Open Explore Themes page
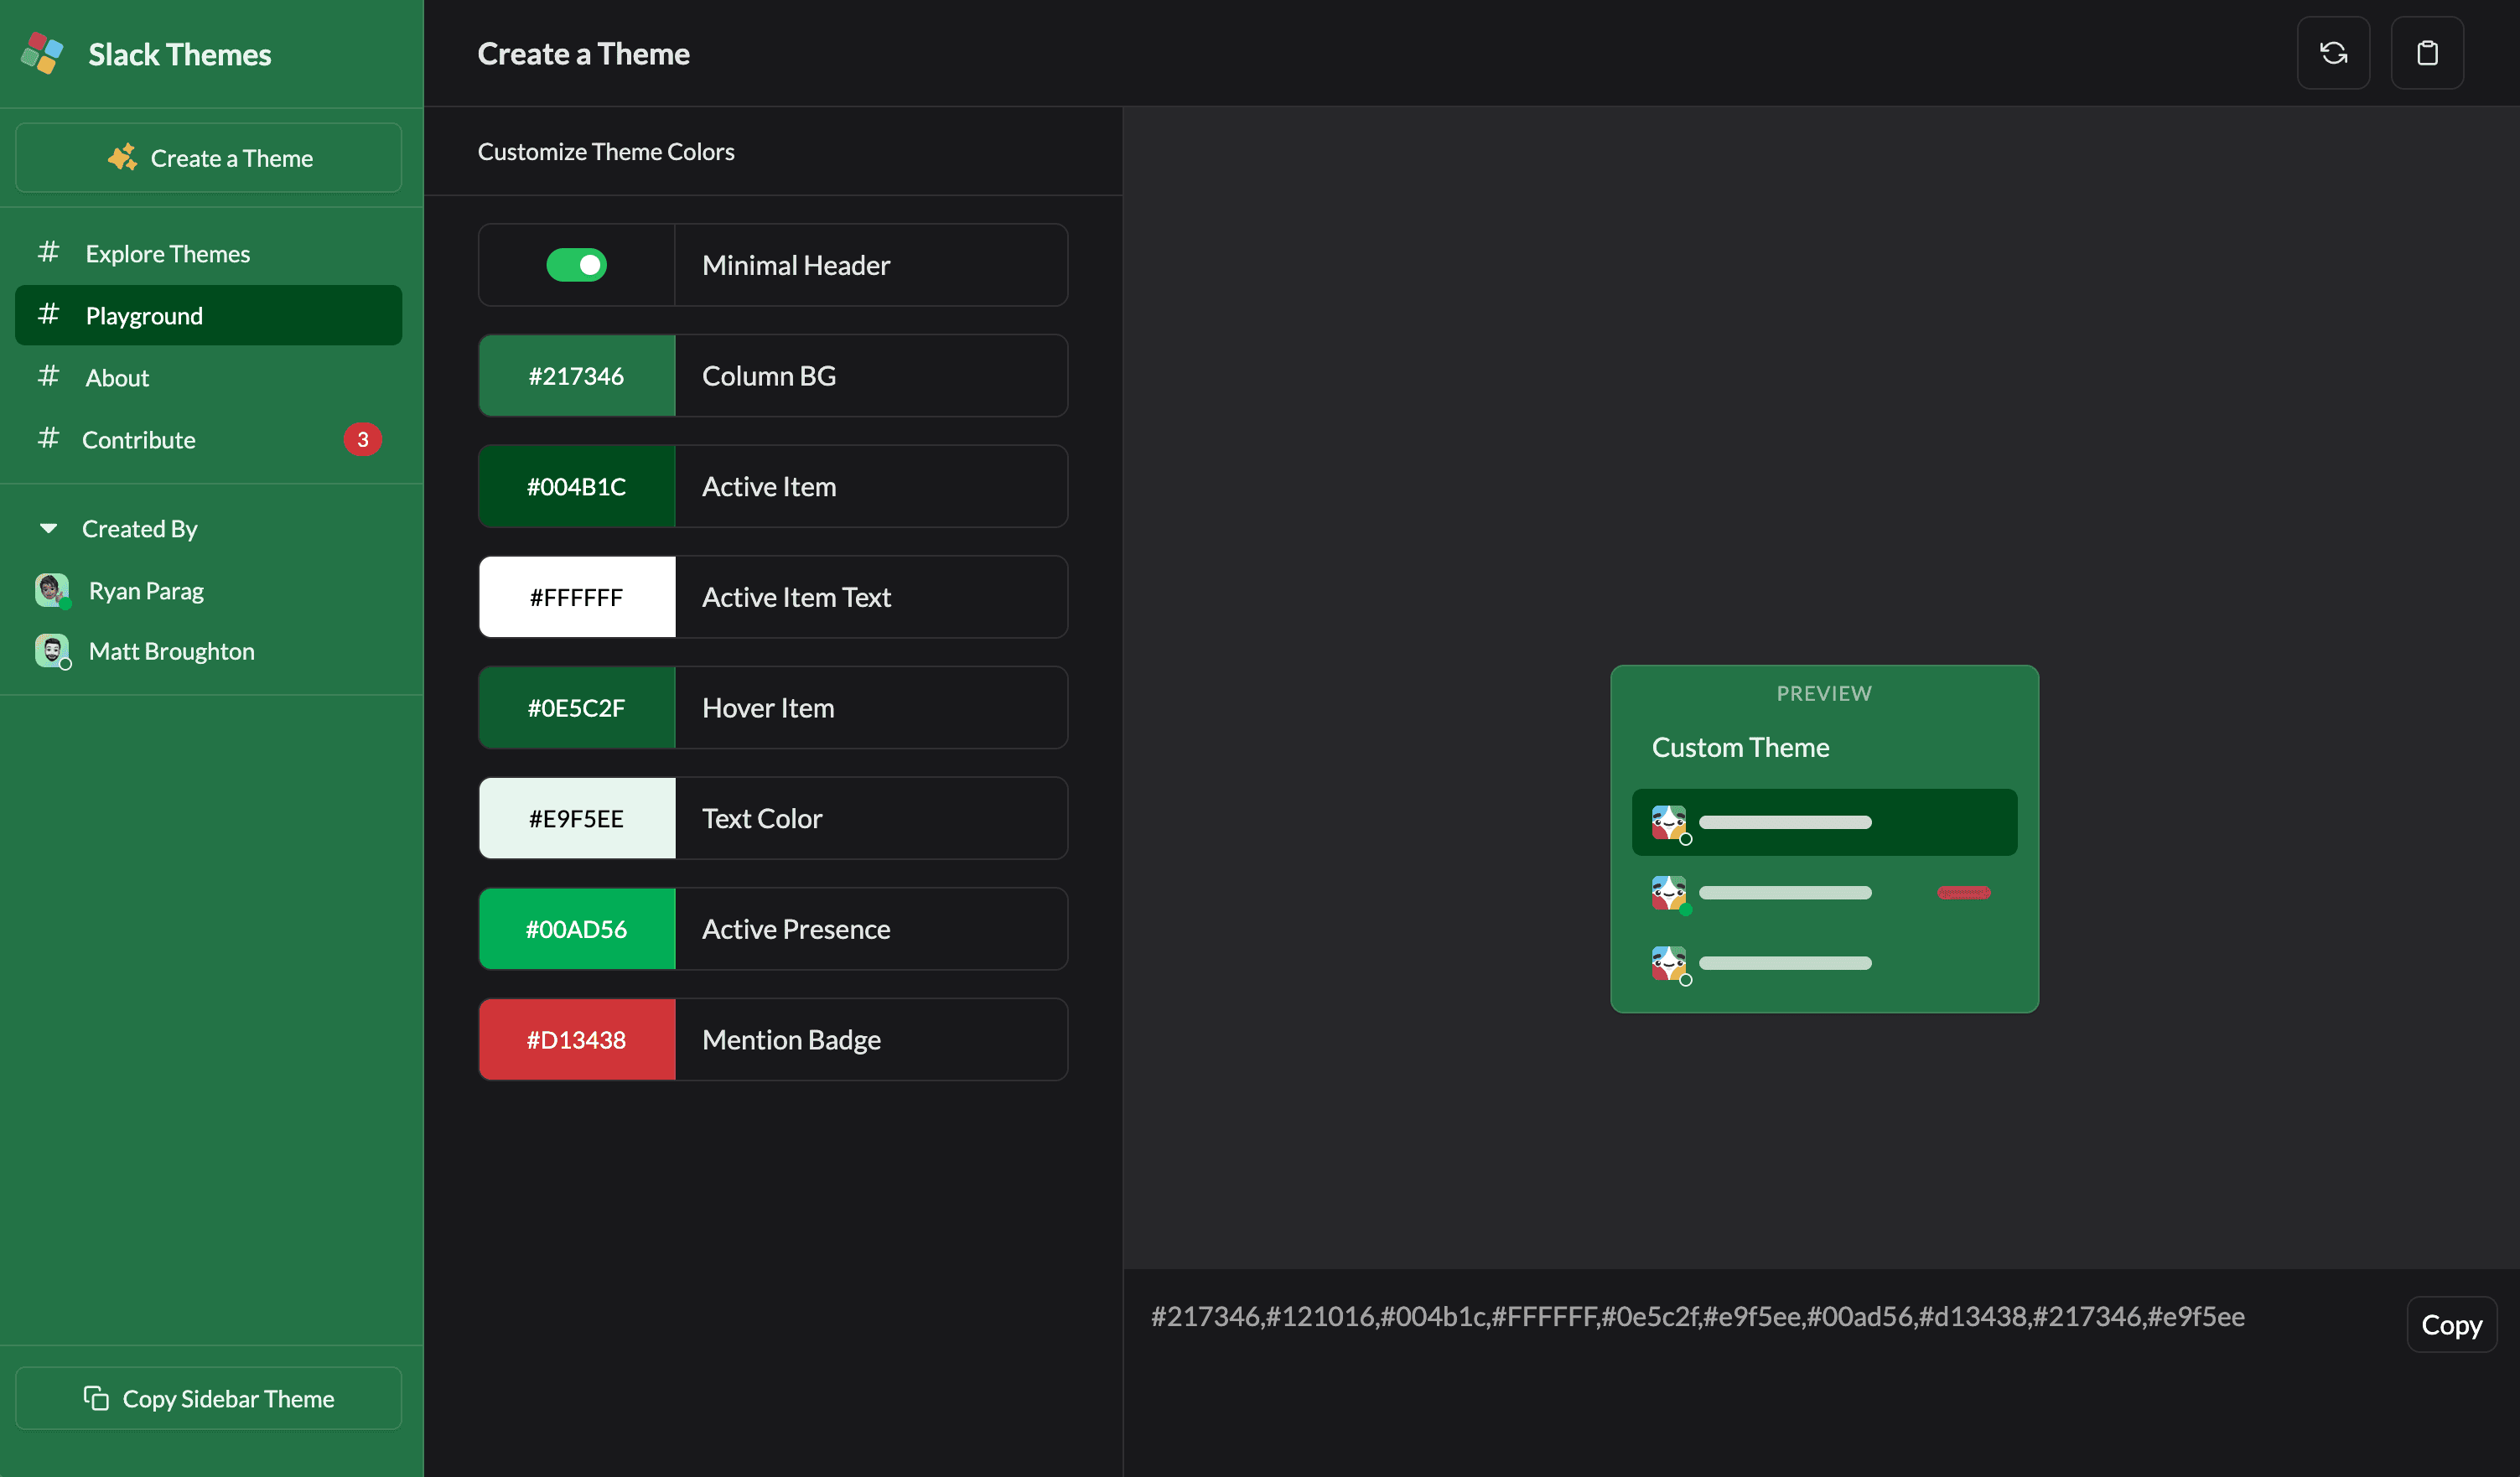Viewport: 2520px width, 1477px height. [x=208, y=253]
